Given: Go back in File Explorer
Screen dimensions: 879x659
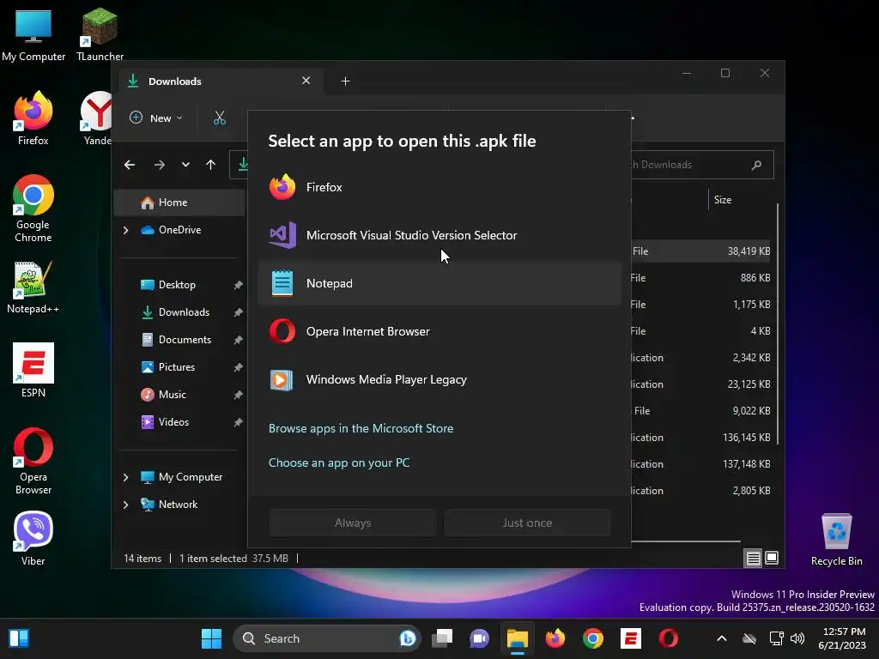Looking at the screenshot, I should point(130,165).
